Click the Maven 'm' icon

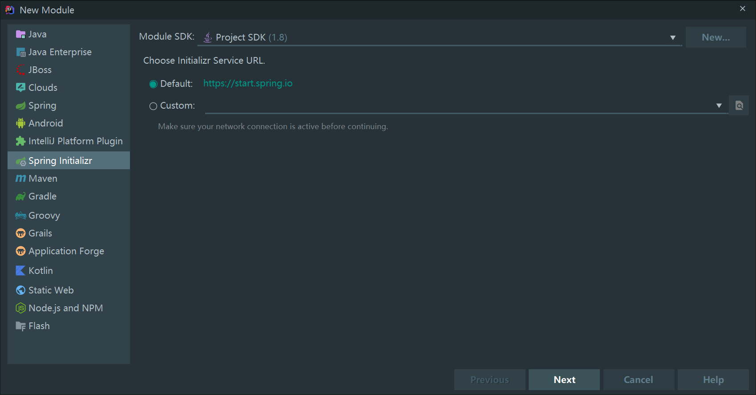point(20,179)
